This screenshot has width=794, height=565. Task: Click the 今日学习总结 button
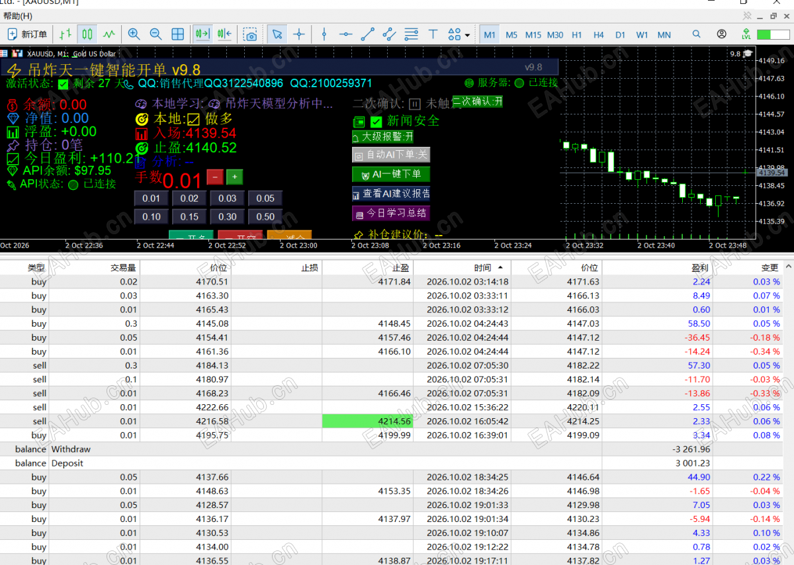pos(391,213)
